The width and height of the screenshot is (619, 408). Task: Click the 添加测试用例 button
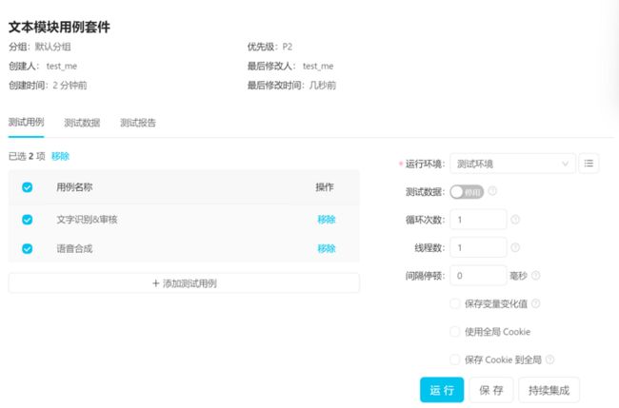[184, 283]
